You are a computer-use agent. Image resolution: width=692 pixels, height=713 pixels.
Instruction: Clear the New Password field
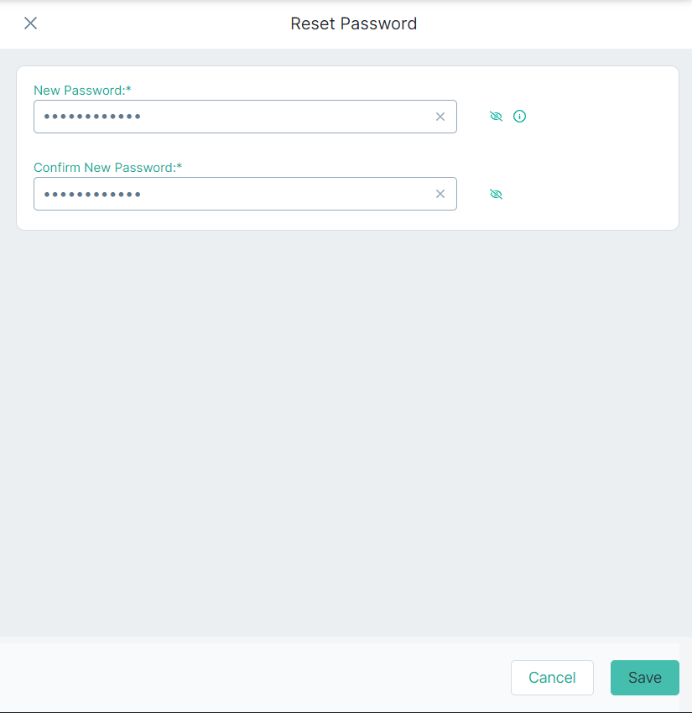click(x=440, y=117)
